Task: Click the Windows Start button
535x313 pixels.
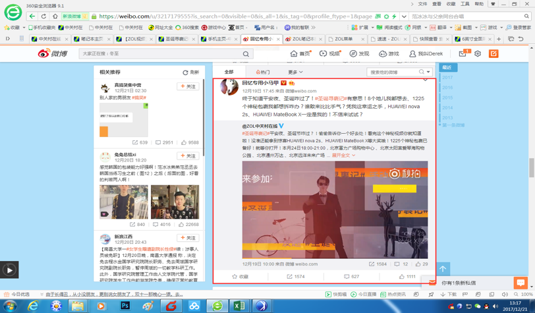Action: pyautogui.click(x=9, y=306)
